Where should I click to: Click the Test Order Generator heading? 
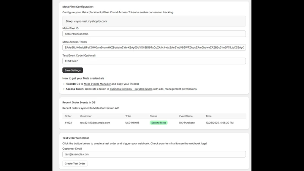(76, 138)
